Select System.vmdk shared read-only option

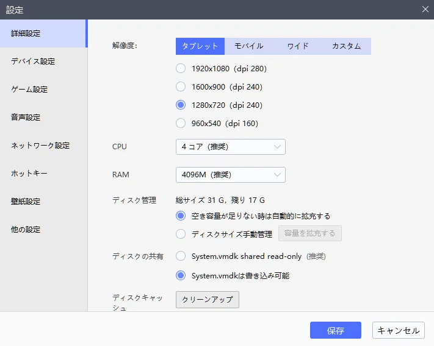tap(181, 256)
